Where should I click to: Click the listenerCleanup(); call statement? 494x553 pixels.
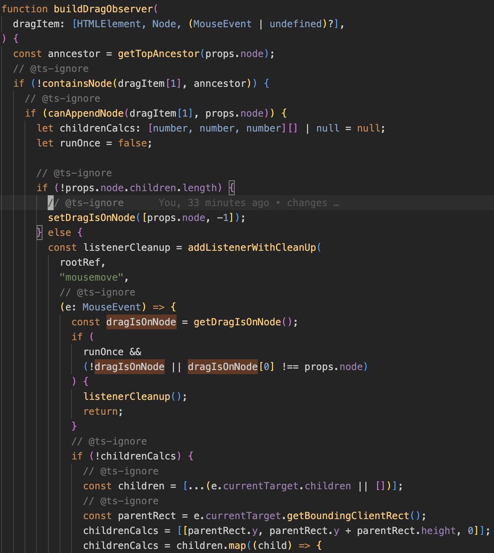[x=135, y=396]
